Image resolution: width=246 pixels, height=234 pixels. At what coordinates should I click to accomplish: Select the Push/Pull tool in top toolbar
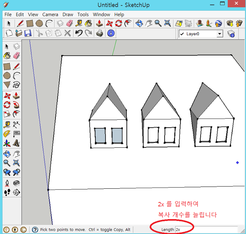(99, 23)
